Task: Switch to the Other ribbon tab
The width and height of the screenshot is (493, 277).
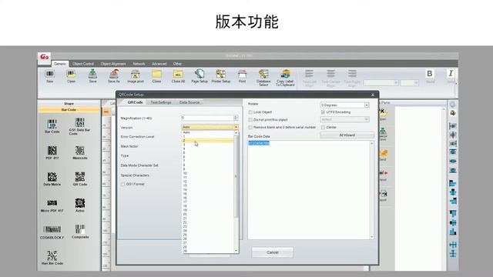Action: 177,64
